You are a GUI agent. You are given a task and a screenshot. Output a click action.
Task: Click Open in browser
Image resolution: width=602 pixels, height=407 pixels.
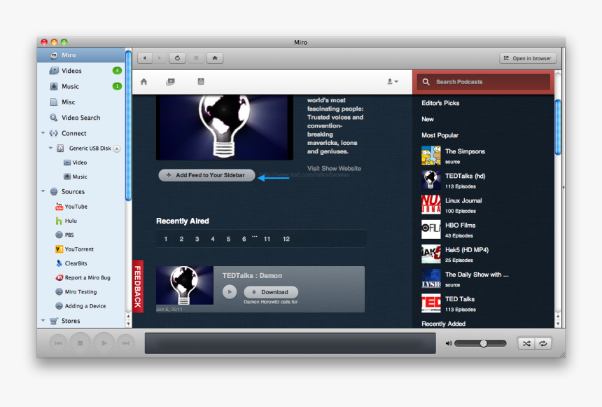pos(527,57)
